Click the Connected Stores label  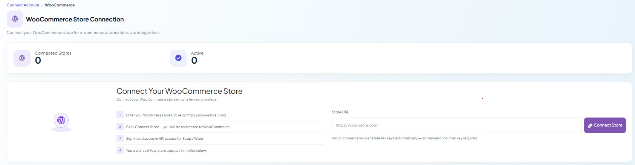(x=53, y=53)
